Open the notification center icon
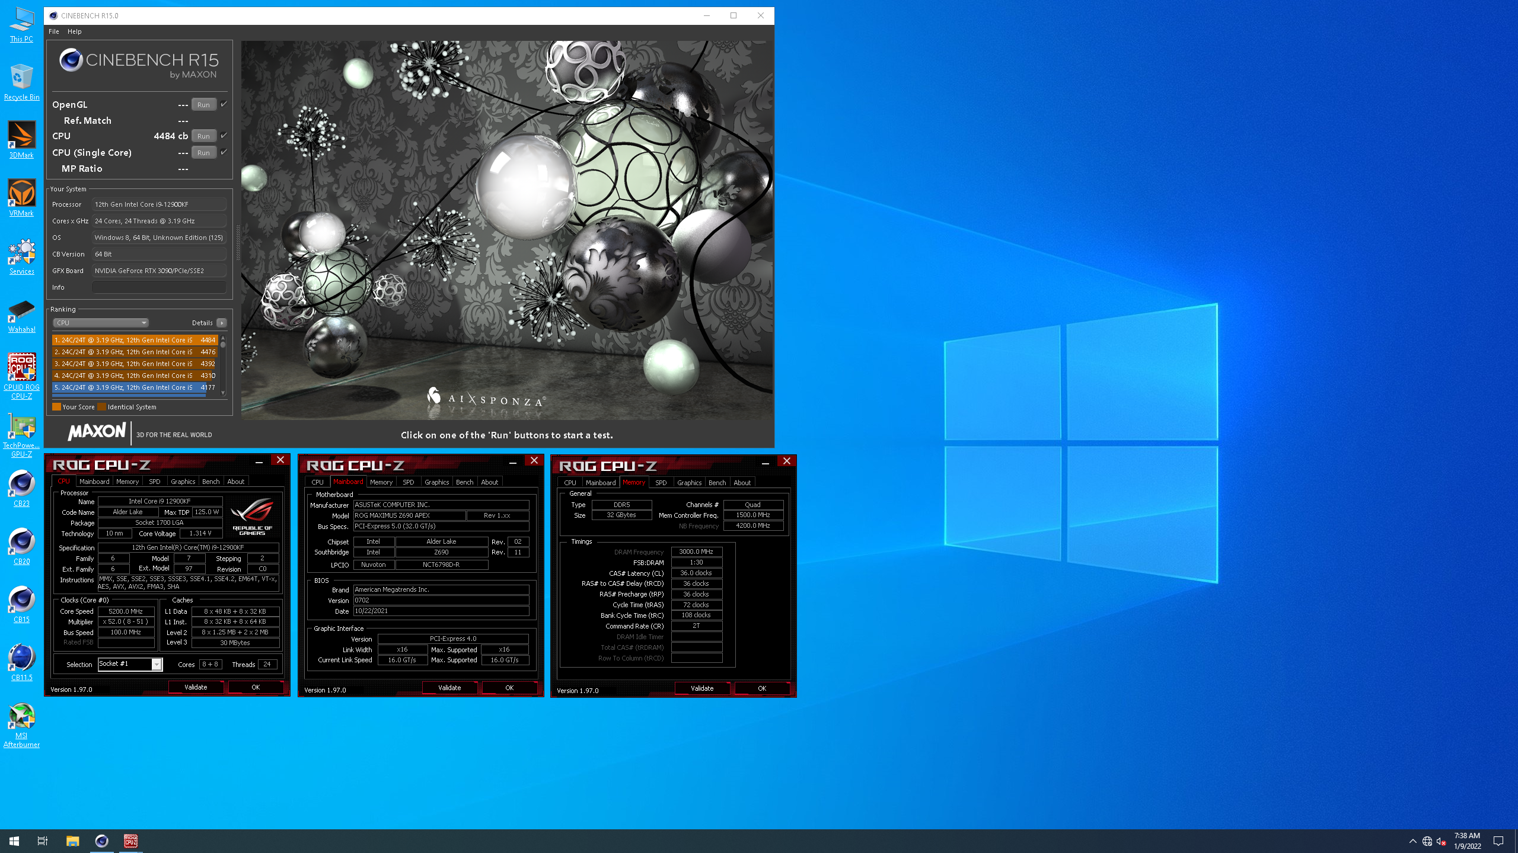This screenshot has width=1518, height=853. pos(1498,841)
